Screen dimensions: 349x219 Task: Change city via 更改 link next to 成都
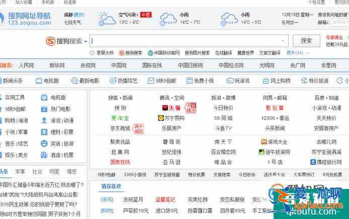tap(79, 15)
